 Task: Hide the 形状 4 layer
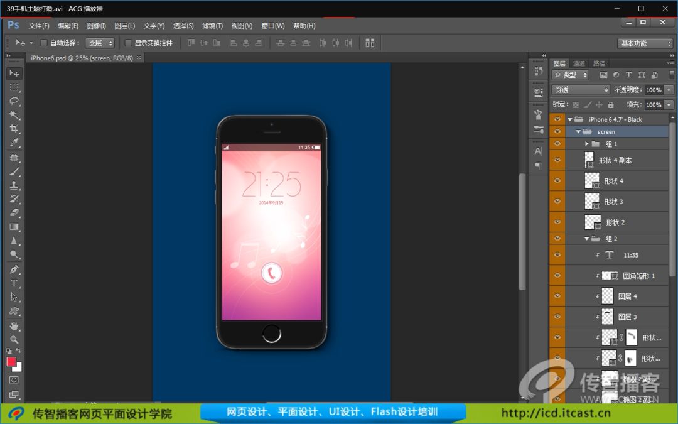point(557,181)
